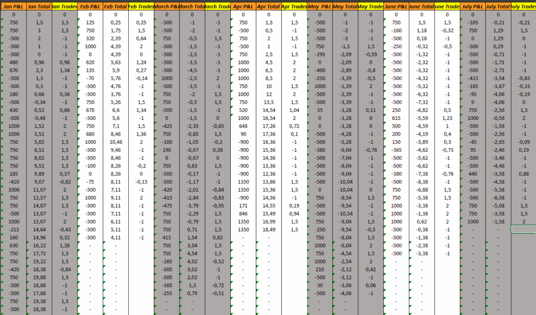Select May Total cell -10,54
The image size is (536, 315).
point(345,213)
